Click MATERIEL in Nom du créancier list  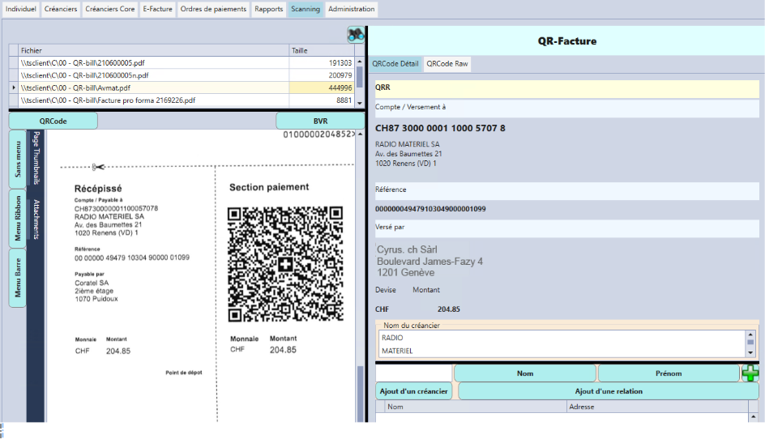click(397, 351)
